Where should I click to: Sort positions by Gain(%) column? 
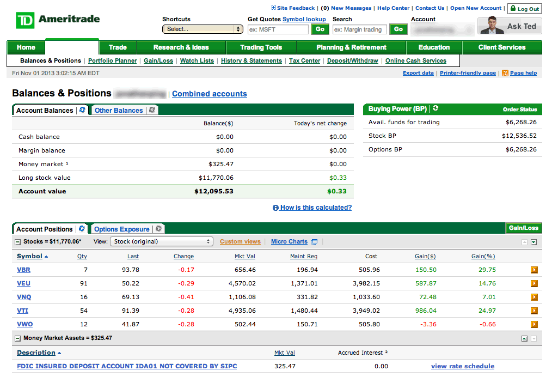tap(483, 256)
